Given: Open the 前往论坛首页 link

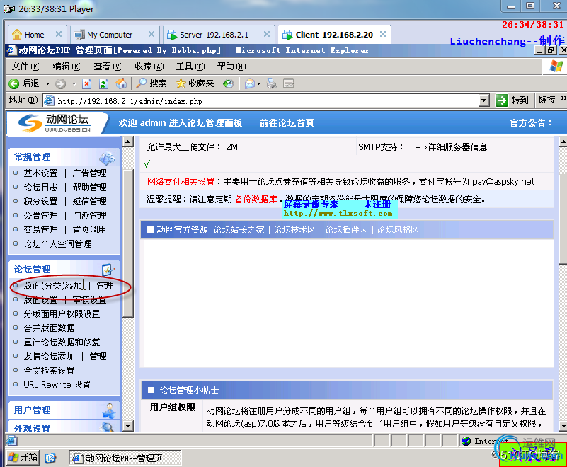Looking at the screenshot, I should 287,123.
